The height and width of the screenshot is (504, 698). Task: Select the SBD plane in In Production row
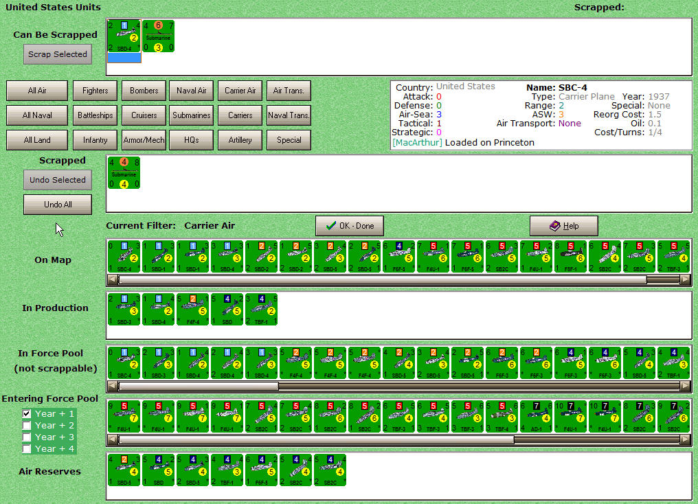pos(227,310)
